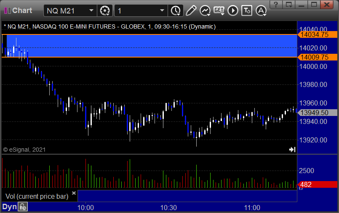Close the Vol current price bar legend

(74, 193)
